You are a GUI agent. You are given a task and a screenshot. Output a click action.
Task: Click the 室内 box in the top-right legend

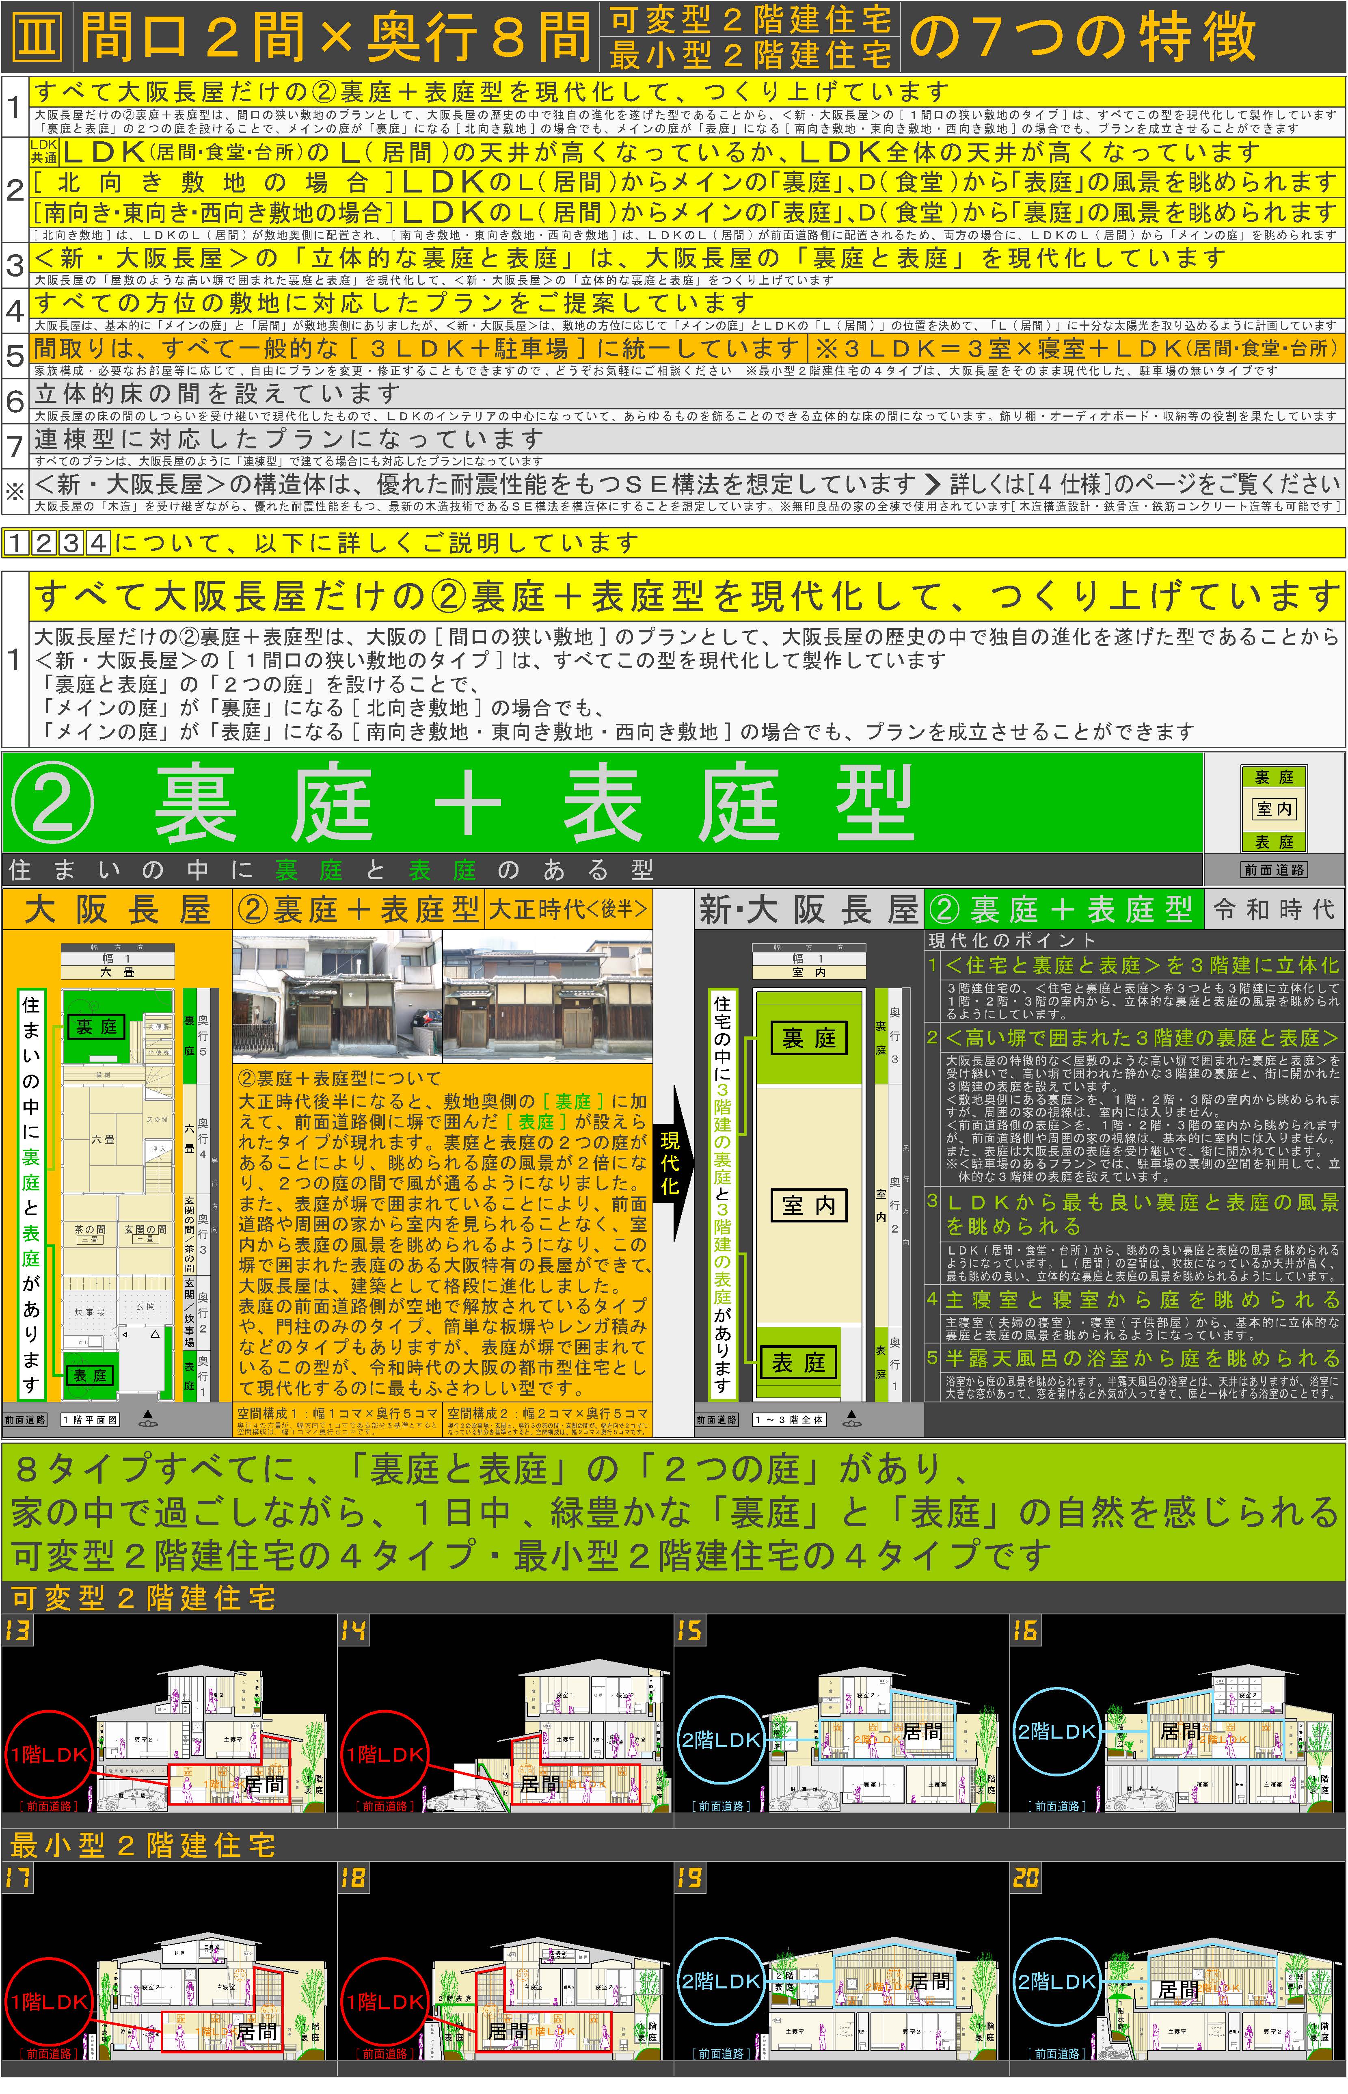coord(1274,809)
